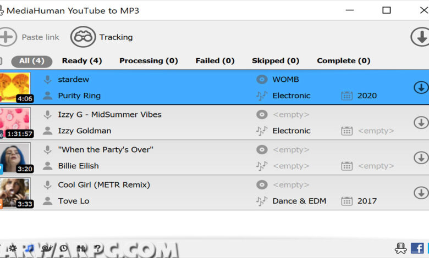This screenshot has height=258, width=429.
Task: Toggle the iTunes music note button
Action: click(x=29, y=248)
